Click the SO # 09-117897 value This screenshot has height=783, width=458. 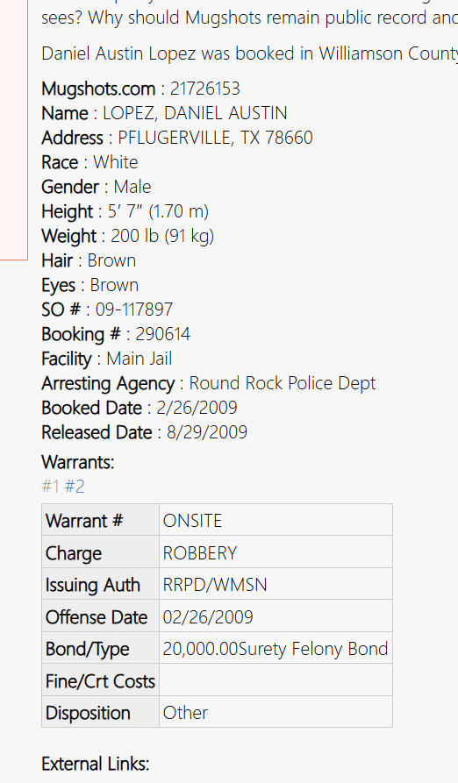coord(134,310)
